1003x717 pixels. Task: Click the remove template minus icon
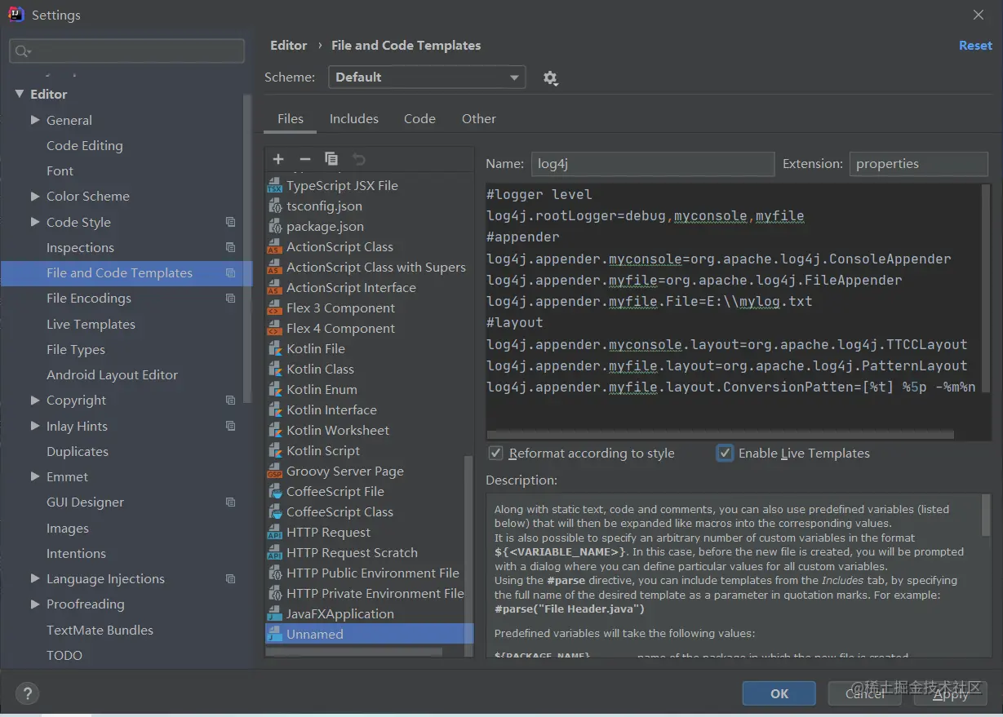tap(305, 159)
